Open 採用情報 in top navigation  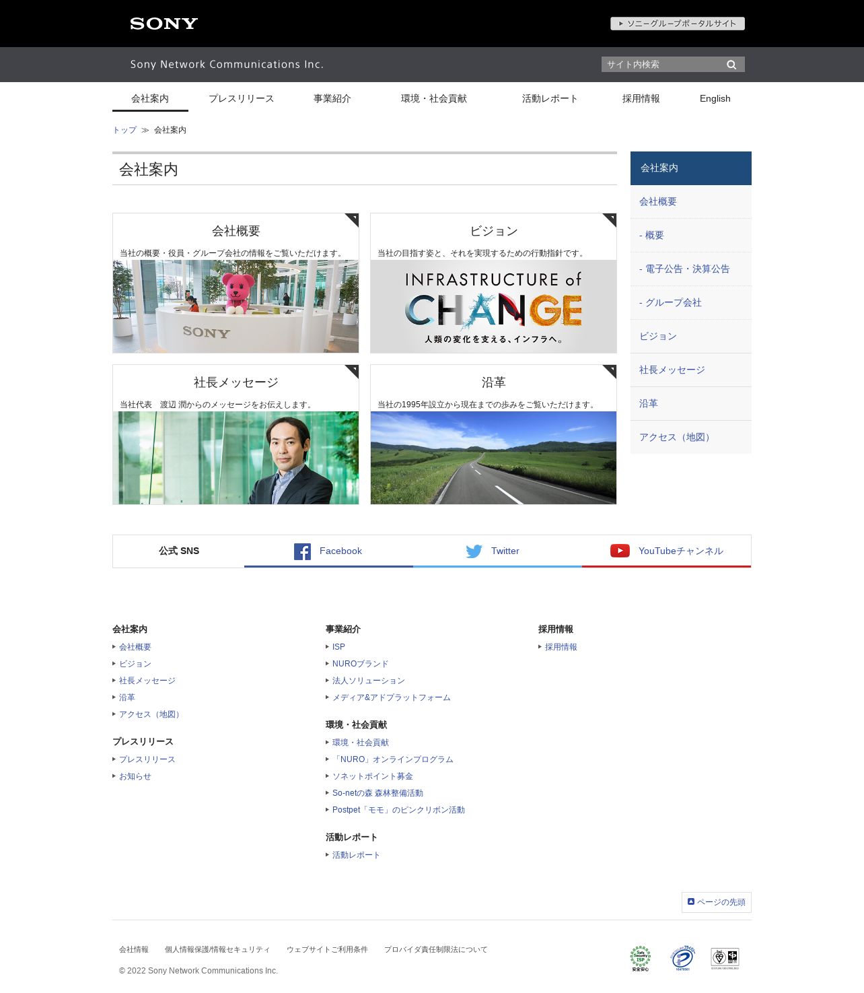[641, 99]
